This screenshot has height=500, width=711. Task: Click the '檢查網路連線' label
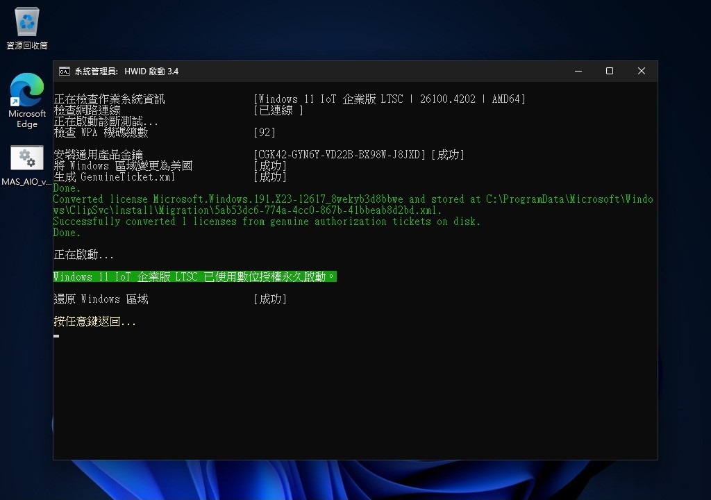(87, 110)
